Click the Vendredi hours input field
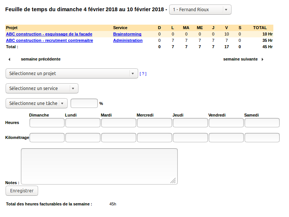Screen dimensions: 289x217 (x=226, y=123)
